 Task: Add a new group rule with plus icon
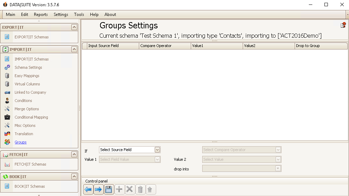point(119,189)
